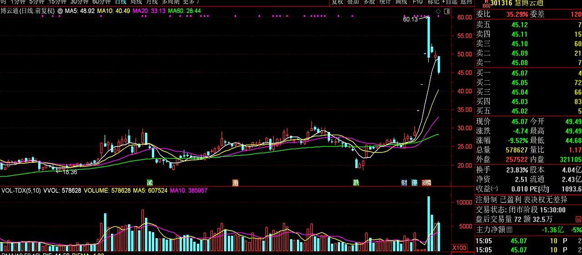Image resolution: width=582 pixels, height=255 pixels.
Task: Click the 卖四 price 45.11
Action: point(520,34)
